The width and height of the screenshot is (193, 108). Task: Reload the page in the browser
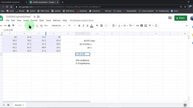7,7
